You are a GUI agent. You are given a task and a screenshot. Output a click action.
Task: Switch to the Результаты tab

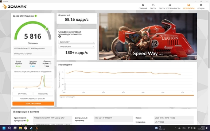(189, 7)
